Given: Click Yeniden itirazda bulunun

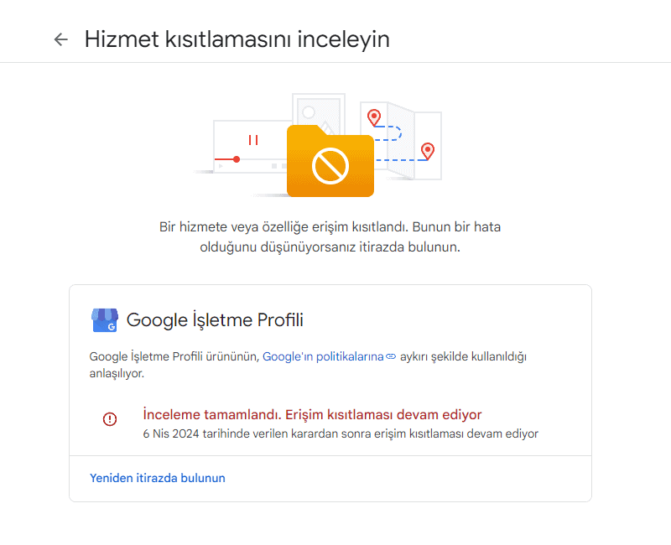Looking at the screenshot, I should pos(157,477).
